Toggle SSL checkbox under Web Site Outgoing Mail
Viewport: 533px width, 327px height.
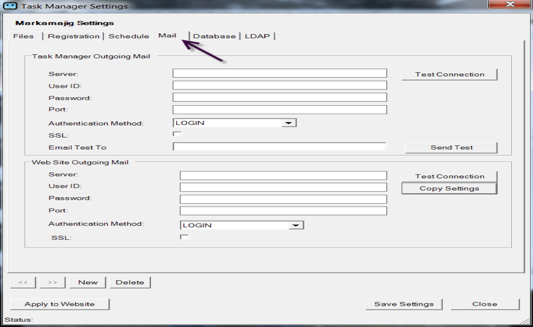tap(184, 237)
